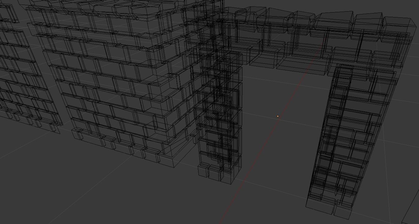Select the orange object origin dot
Image resolution: width=419 pixels, height=224 pixels.
click(278, 116)
